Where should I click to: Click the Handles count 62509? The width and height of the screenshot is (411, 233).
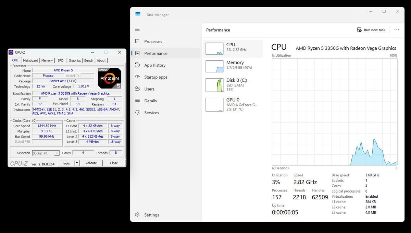[320, 197]
